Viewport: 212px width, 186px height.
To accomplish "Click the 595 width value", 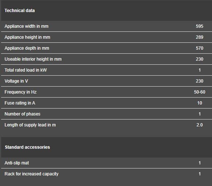I will pyautogui.click(x=200, y=26).
